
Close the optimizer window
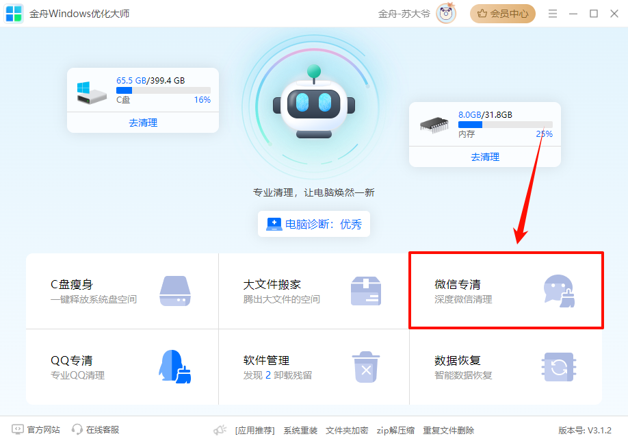click(614, 14)
